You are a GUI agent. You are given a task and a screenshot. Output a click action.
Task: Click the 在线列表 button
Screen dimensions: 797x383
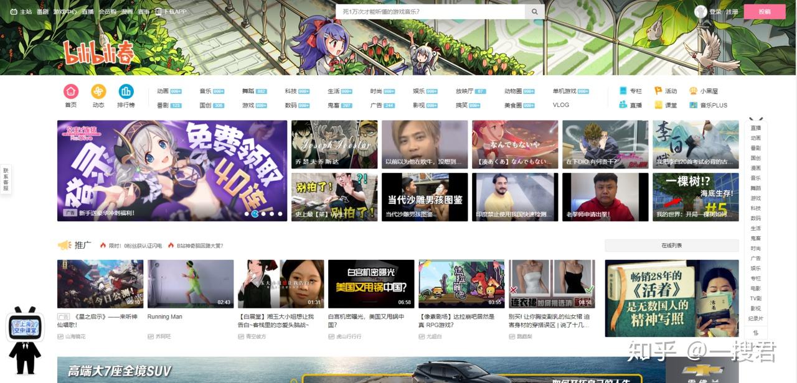672,246
